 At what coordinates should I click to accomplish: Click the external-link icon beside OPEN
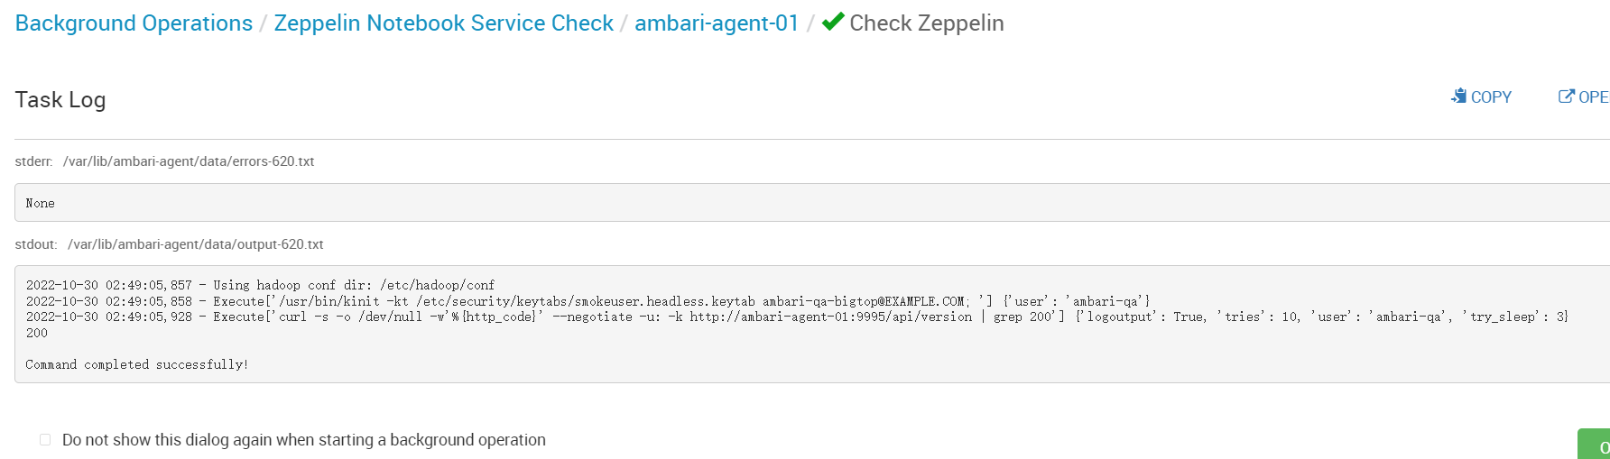pos(1567,96)
